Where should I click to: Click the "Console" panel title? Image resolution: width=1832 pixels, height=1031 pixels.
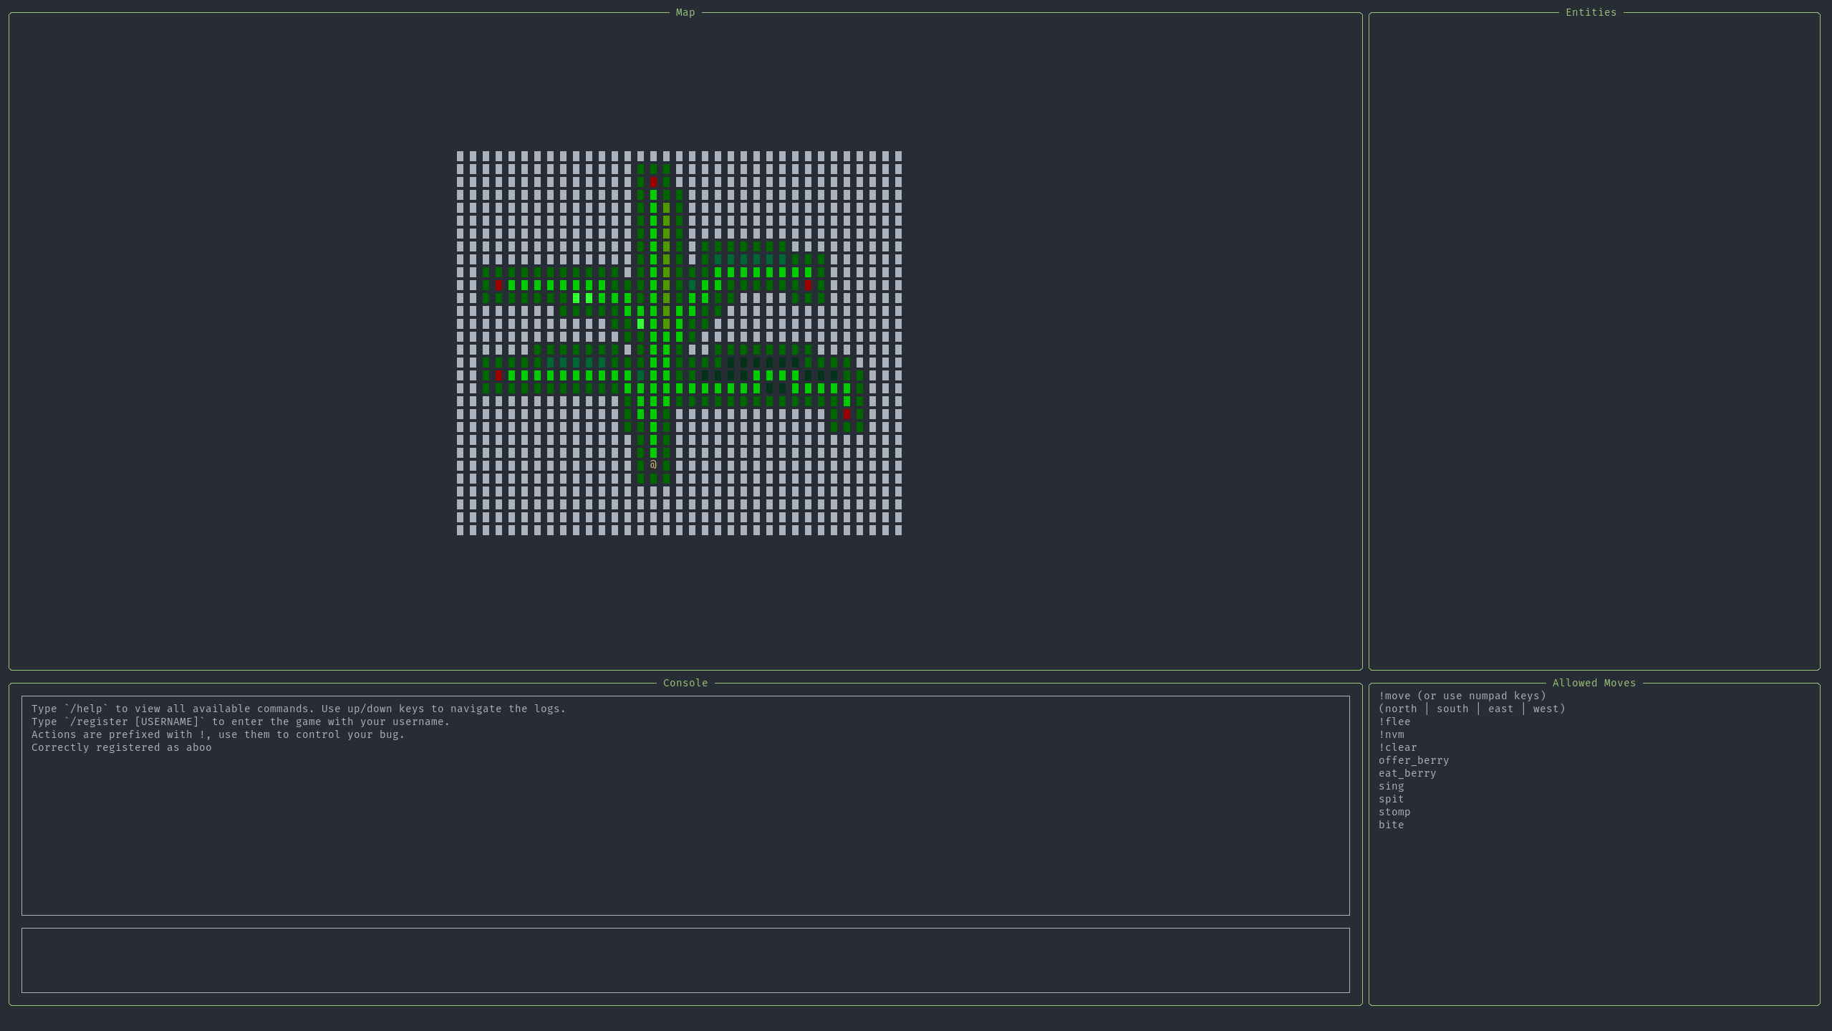685,683
